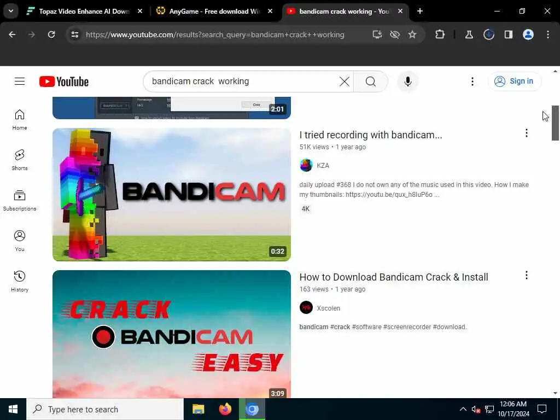Open more options for Bandicam Crack & Install video
Viewport: 560px width, 420px height.
(526, 276)
